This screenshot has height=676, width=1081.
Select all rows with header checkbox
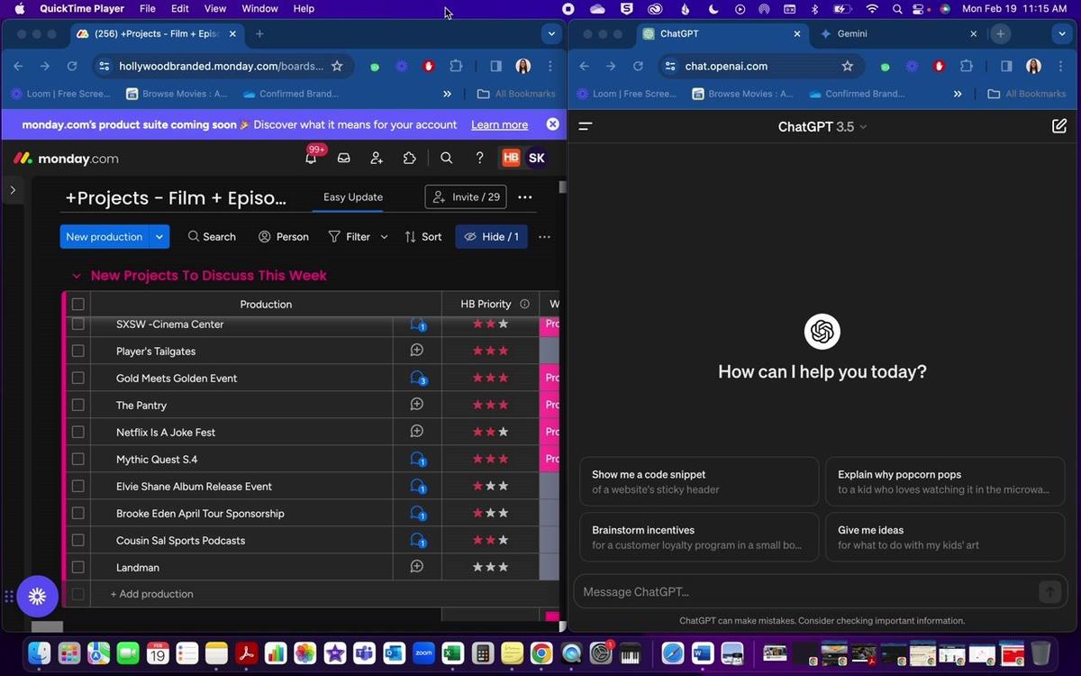coord(77,304)
